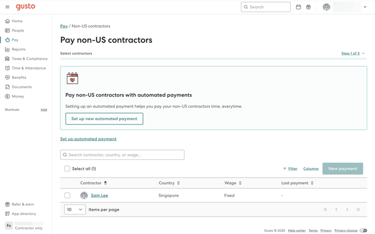Open the gift rewards icon in header

(308, 7)
